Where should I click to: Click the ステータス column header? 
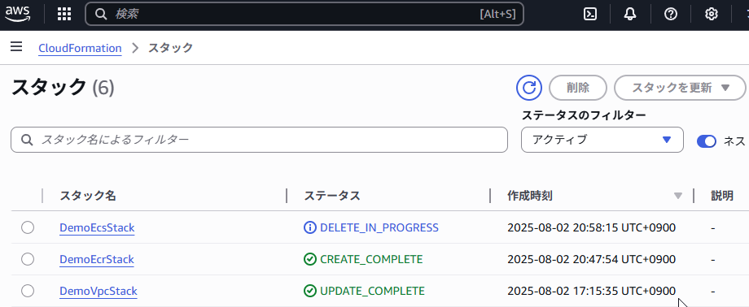332,196
